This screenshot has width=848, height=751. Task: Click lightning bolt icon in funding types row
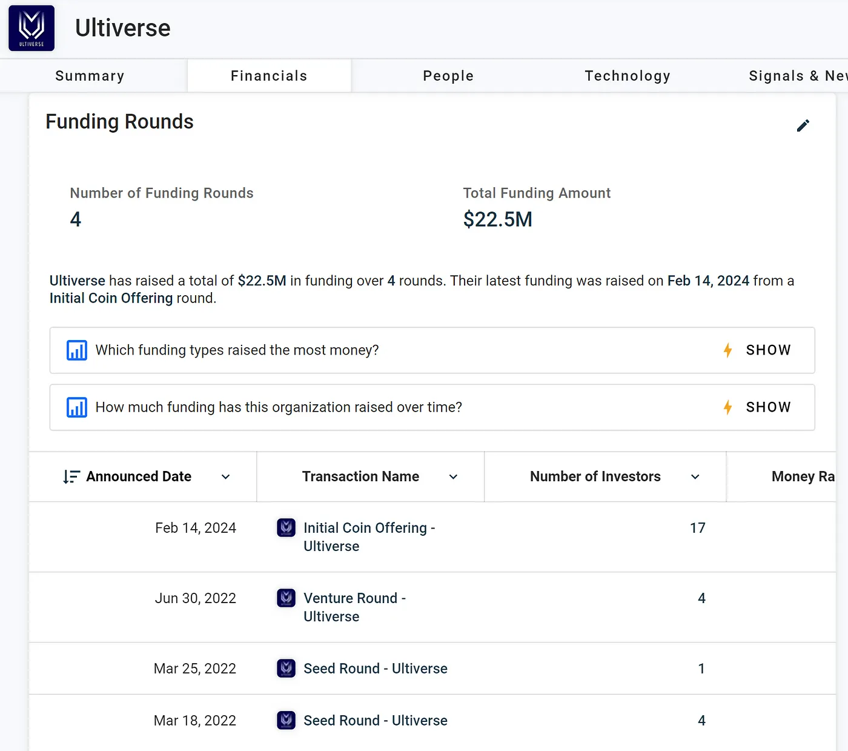click(728, 350)
